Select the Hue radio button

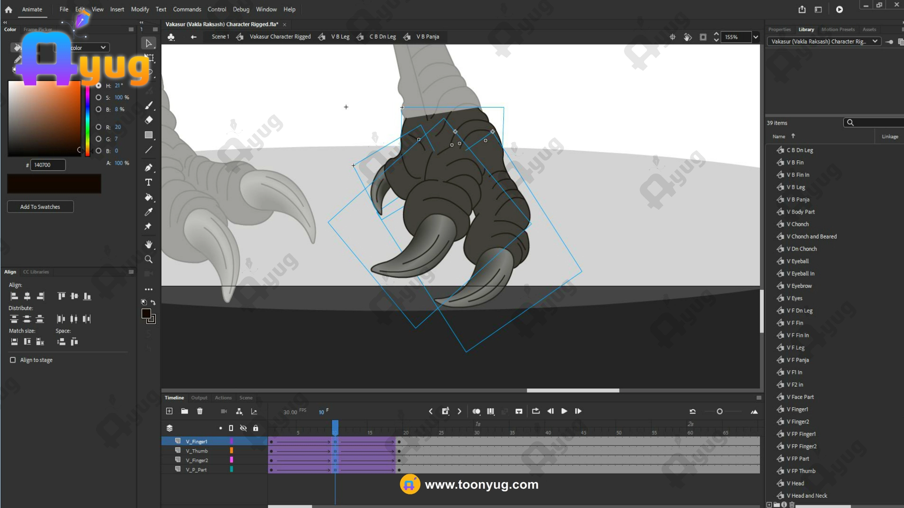[98, 86]
